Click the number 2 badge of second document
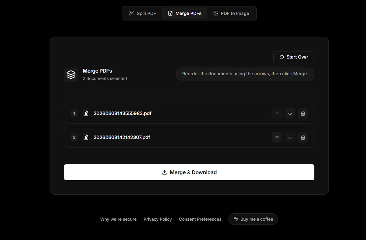 pyautogui.click(x=74, y=137)
